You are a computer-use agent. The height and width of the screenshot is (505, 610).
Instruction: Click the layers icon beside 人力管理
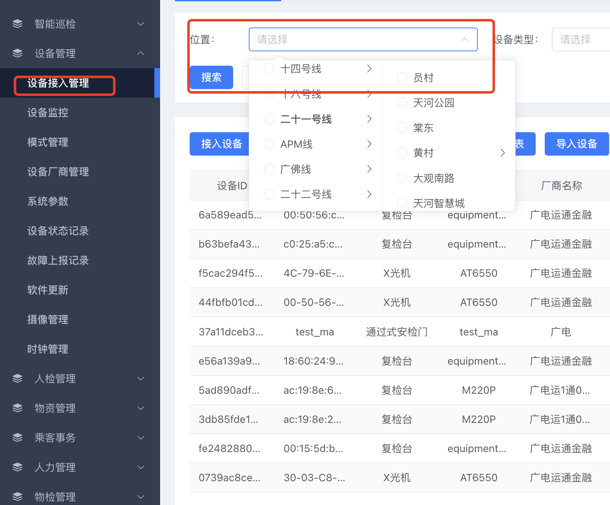(x=18, y=467)
